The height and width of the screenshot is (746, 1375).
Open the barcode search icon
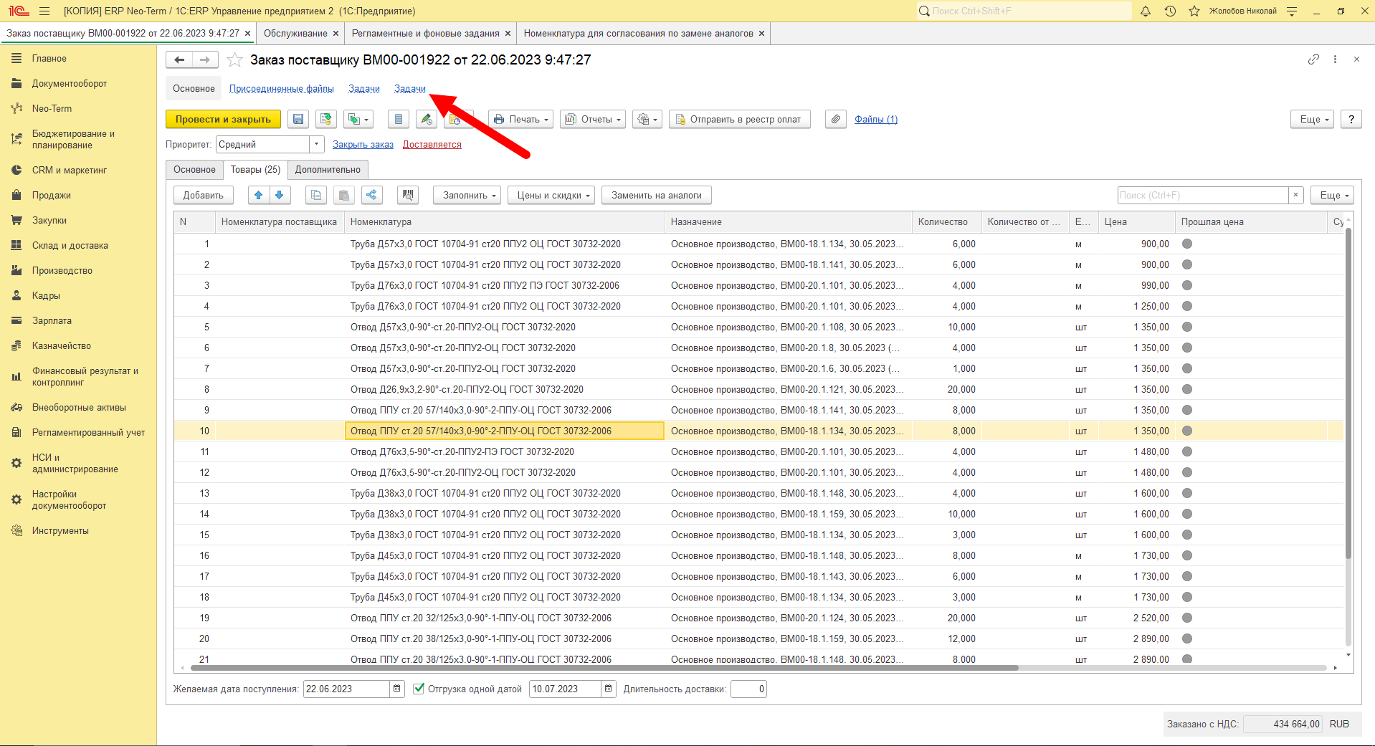pyautogui.click(x=408, y=195)
